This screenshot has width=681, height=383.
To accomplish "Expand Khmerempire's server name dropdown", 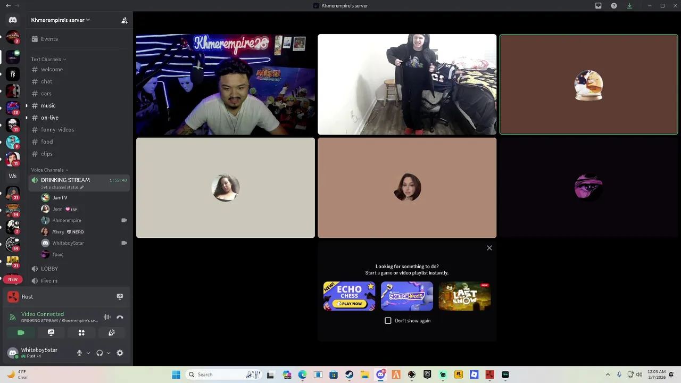I will (60, 20).
